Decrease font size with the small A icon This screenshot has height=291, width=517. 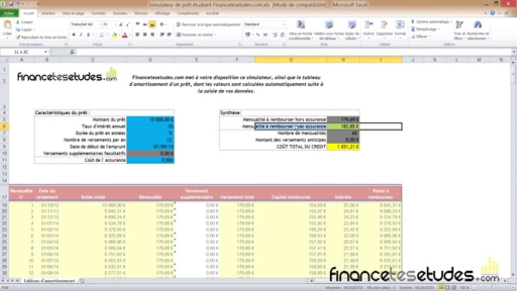point(128,25)
